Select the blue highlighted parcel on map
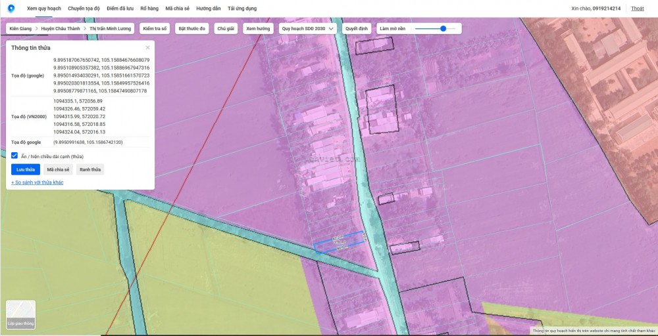658x336 pixels. click(x=339, y=242)
